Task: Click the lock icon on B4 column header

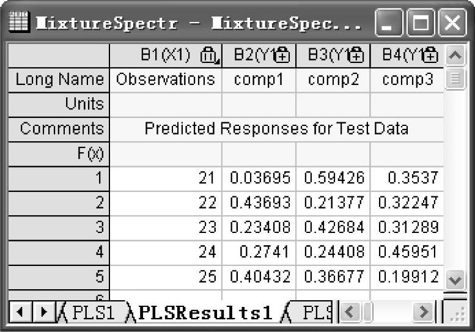Action: 431,56
